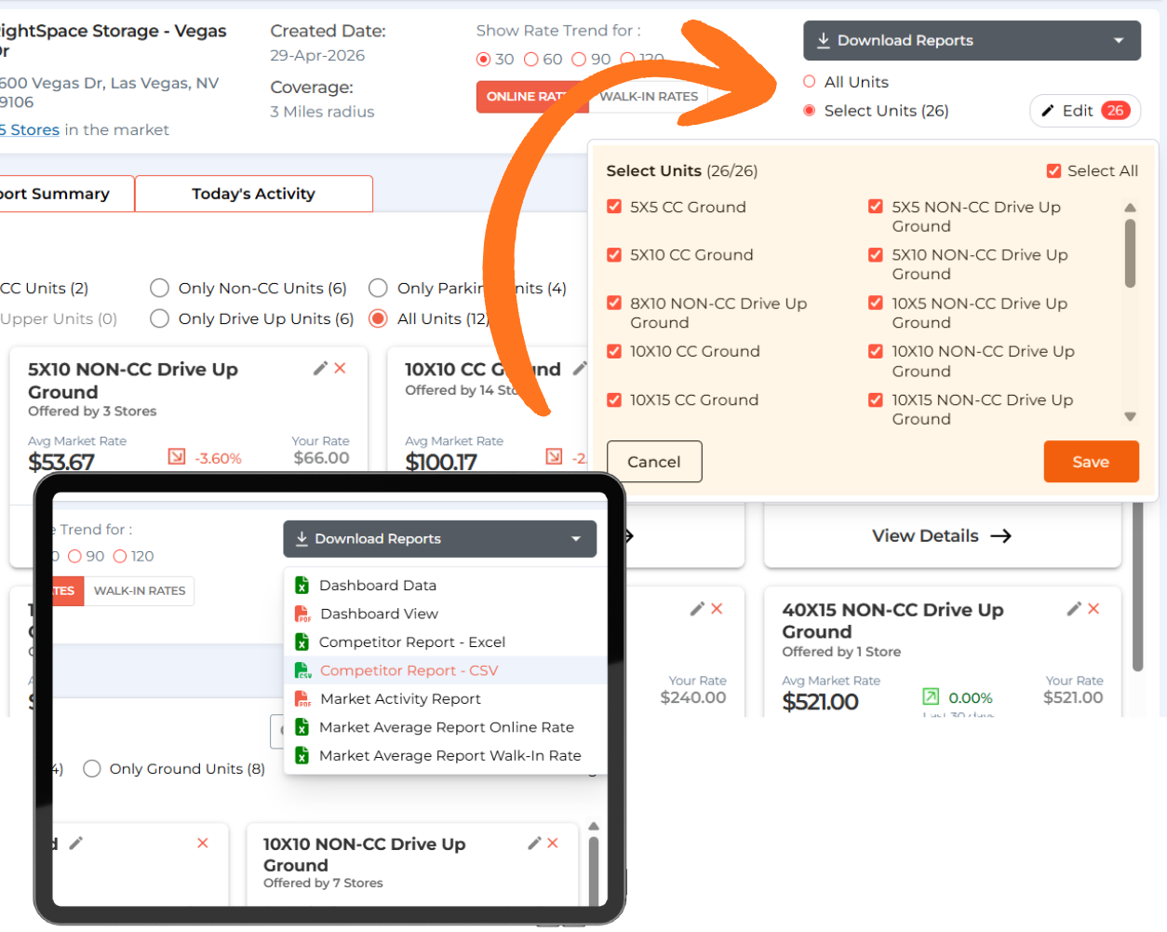Click the Select Units list scrollbar thumb
Screen dimensions: 1167x932
click(x=1131, y=253)
